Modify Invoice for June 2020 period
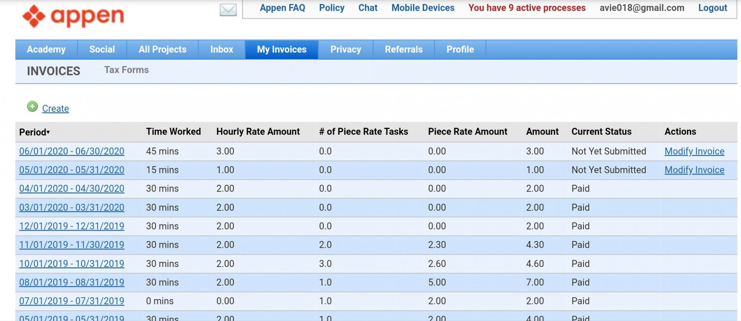The width and height of the screenshot is (741, 321). (x=694, y=151)
